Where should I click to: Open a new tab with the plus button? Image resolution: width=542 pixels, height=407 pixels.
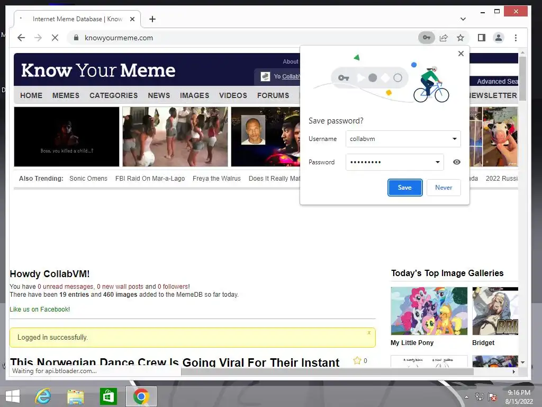(152, 19)
